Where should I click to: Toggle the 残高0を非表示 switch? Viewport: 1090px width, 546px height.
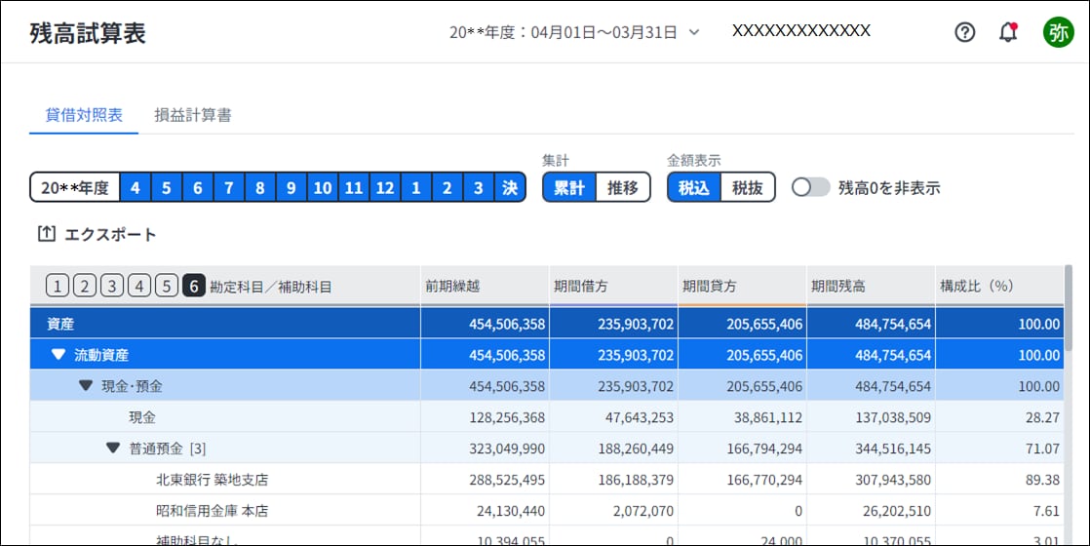tap(810, 187)
